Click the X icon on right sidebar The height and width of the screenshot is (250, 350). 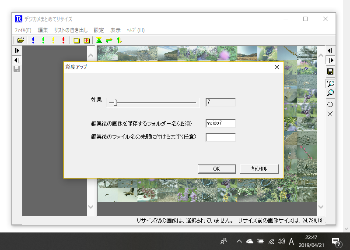[330, 114]
